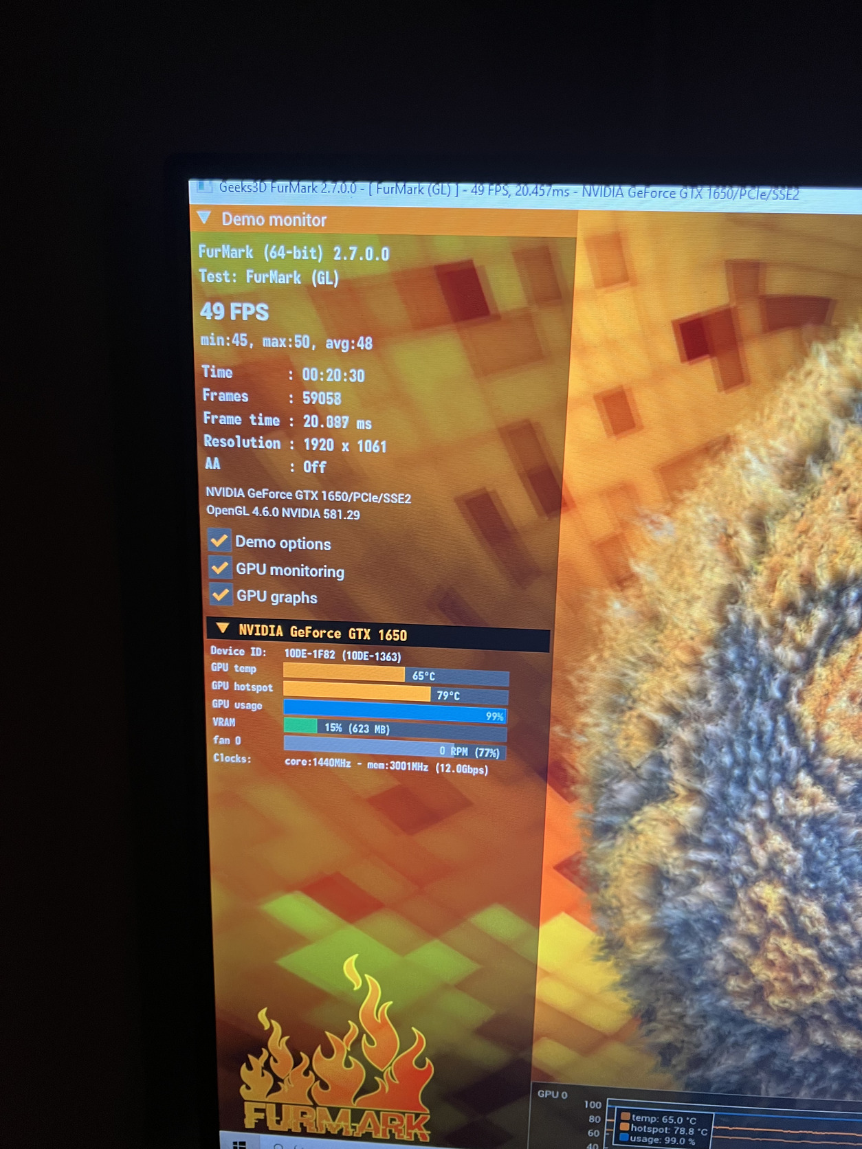Click the AA 'Off' value
The image size is (862, 1149).
pyautogui.click(x=315, y=467)
